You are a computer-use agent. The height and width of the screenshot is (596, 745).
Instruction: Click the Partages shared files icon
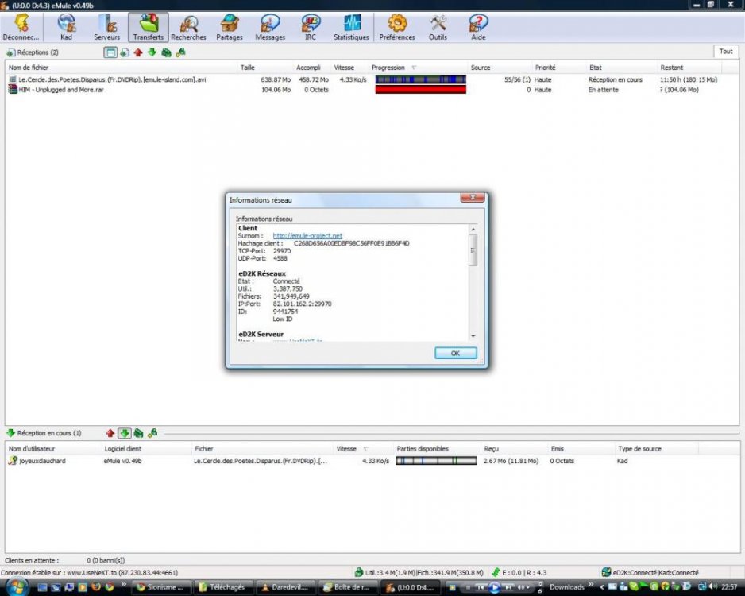(x=229, y=26)
